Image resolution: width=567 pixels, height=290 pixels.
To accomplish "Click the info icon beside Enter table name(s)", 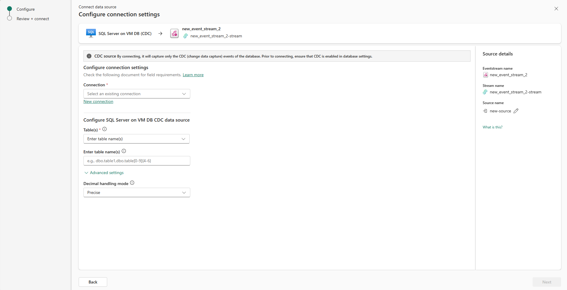I will (124, 151).
